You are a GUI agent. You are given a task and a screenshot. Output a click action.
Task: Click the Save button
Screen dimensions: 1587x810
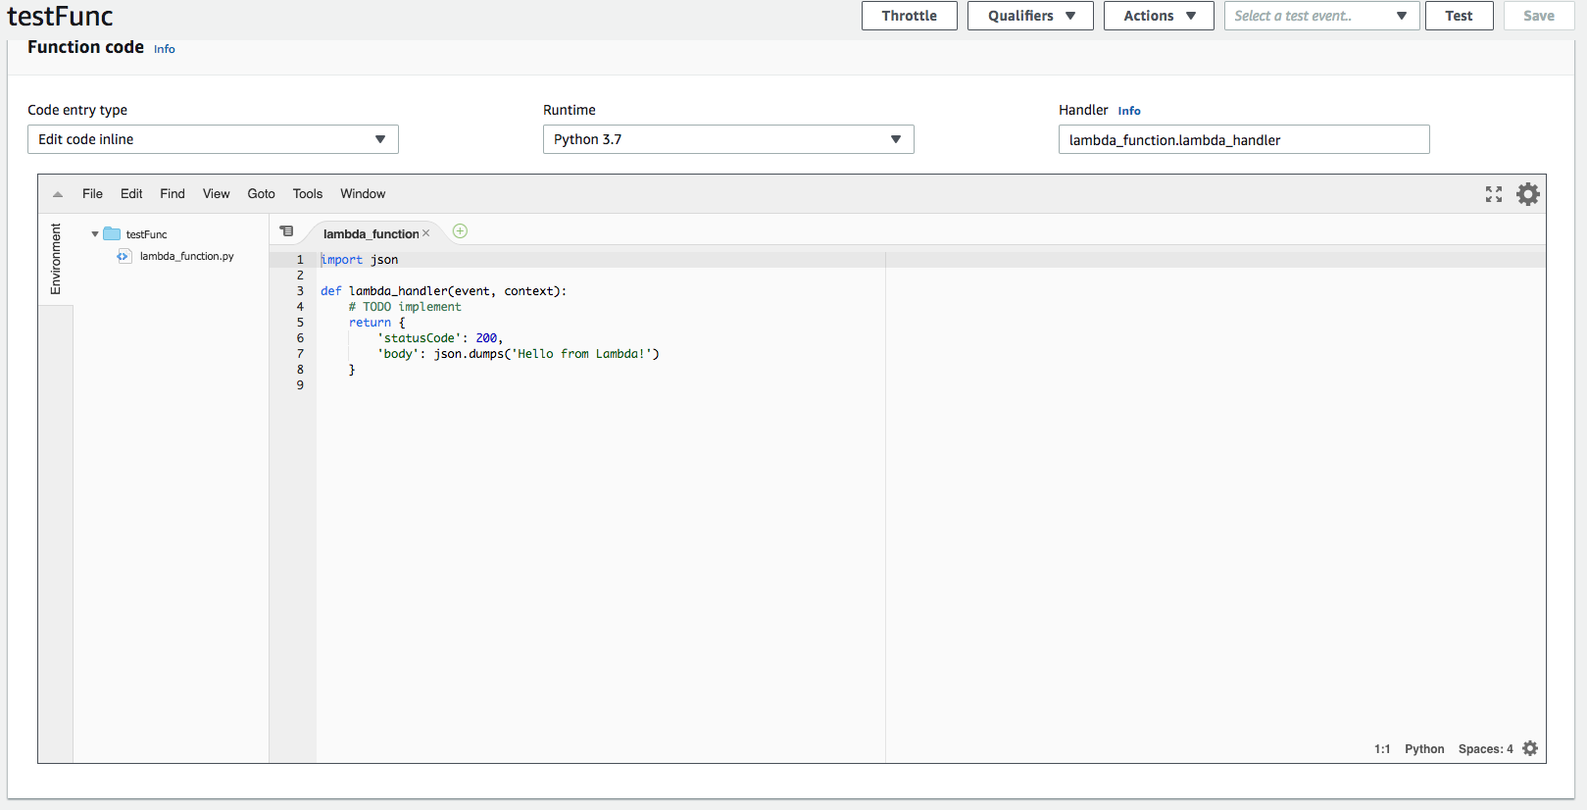click(1539, 16)
